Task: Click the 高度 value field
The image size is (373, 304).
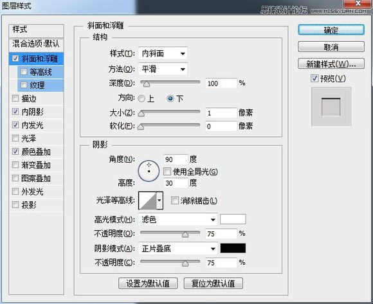Action: click(x=176, y=183)
